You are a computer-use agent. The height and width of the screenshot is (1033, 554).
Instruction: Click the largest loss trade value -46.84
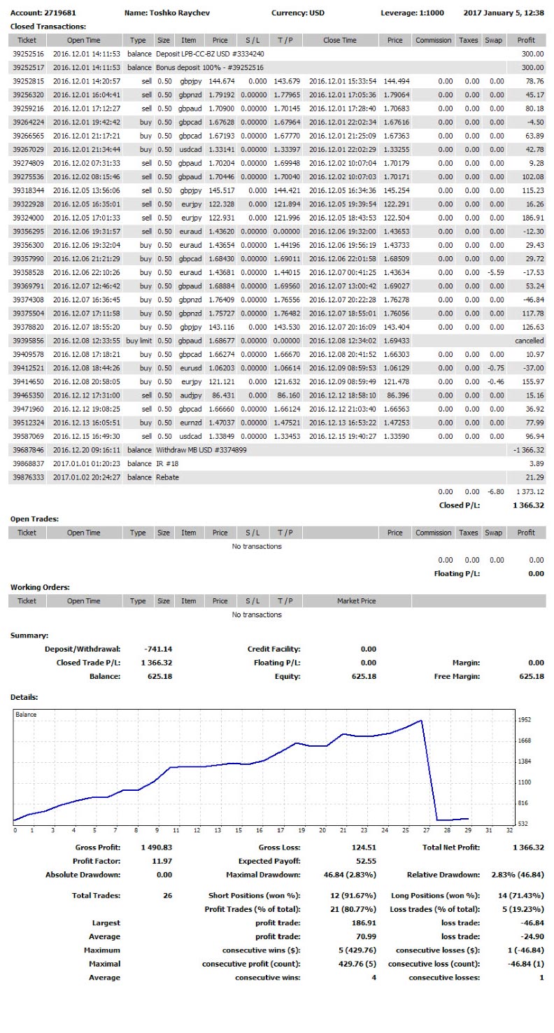[532, 922]
